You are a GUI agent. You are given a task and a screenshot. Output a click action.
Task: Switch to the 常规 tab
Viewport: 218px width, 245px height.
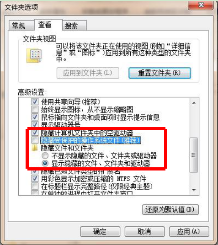tap(21, 26)
